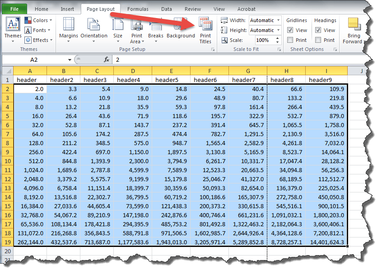
Task: Click cell with value 68,189.5
Action: pyautogui.click(x=286, y=179)
